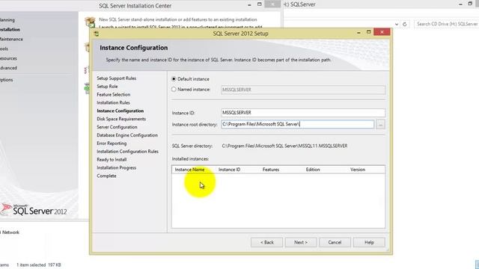Click Installation Configuration Rules step

127,152
